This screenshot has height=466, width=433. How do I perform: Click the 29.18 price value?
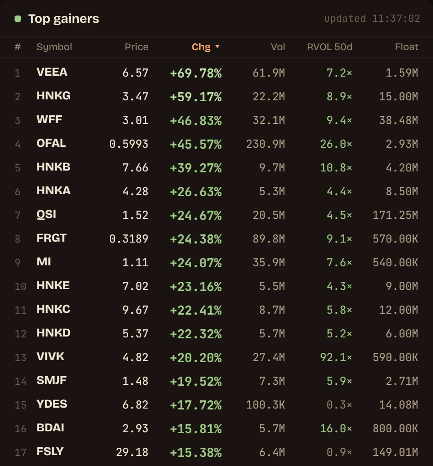[132, 452]
